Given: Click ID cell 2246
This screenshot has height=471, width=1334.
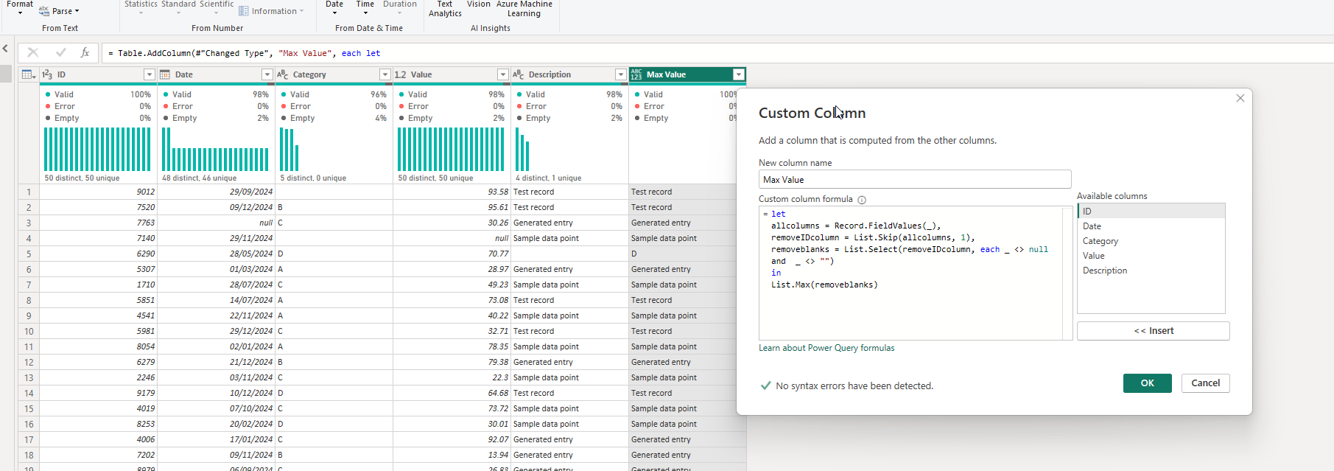Looking at the screenshot, I should point(98,377).
